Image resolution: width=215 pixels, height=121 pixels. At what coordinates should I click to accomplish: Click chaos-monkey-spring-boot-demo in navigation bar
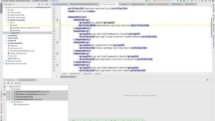(16, 1)
